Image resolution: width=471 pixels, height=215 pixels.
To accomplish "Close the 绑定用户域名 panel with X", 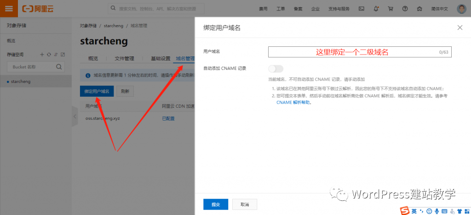I will pyautogui.click(x=460, y=28).
